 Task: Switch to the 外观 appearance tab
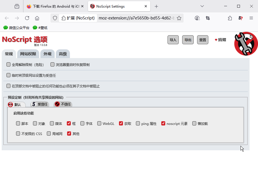[47, 54]
